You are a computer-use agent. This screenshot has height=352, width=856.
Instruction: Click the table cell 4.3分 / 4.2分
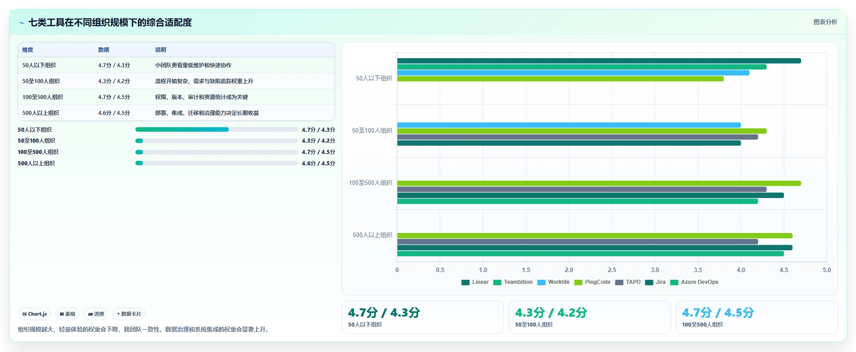point(114,81)
